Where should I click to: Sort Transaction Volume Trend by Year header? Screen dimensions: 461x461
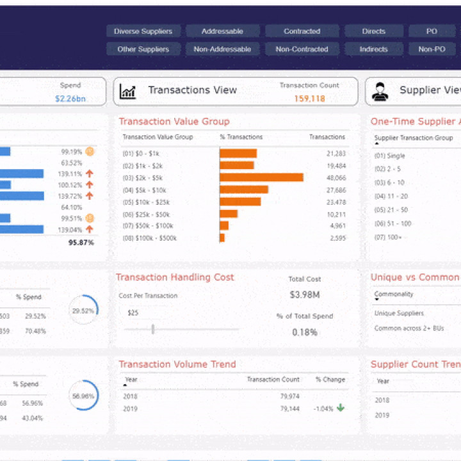(x=131, y=380)
